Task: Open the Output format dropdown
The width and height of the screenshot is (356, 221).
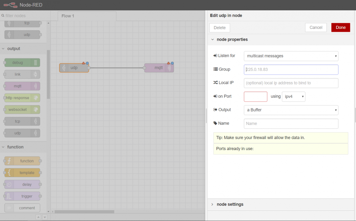Action: pos(291,110)
